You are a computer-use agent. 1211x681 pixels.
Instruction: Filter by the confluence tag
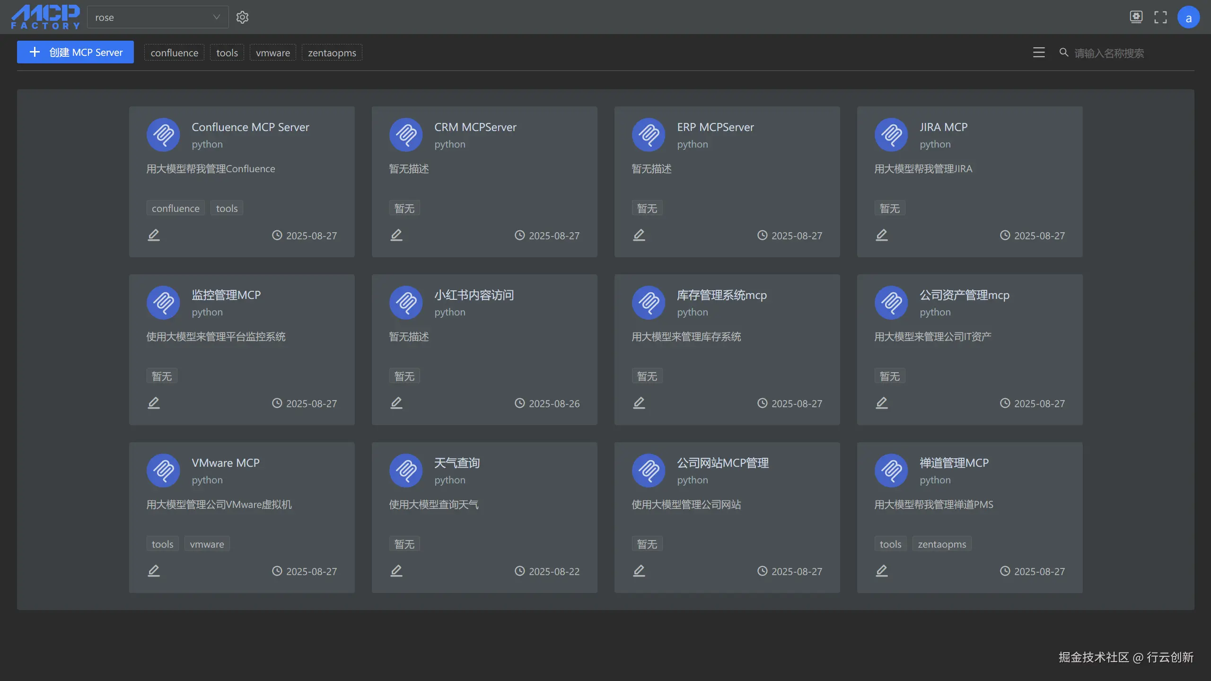coord(174,53)
